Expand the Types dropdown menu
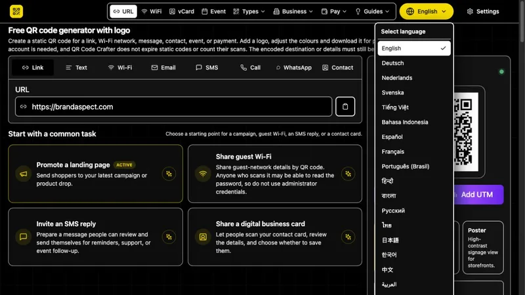 tap(249, 11)
